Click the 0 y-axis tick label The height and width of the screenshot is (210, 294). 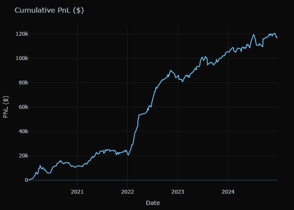[x=26, y=180]
